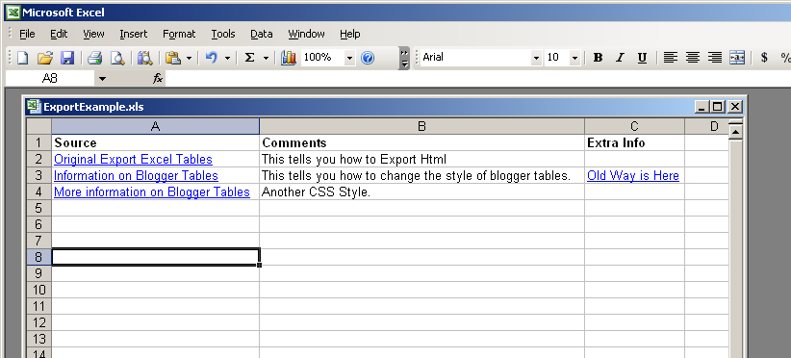Screen dimensions: 791x358
Task: Click the ExportExample.xls workbook icon
Action: click(x=34, y=107)
